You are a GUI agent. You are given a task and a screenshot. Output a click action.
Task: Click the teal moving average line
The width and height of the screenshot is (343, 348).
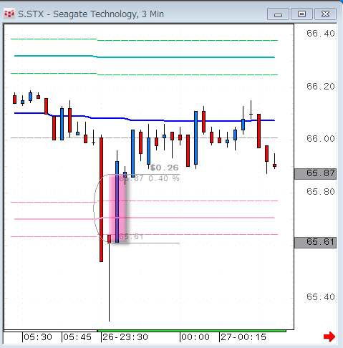coord(145,57)
